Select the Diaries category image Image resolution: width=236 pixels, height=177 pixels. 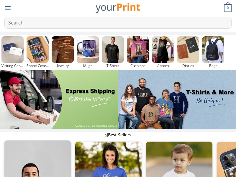tap(188, 50)
